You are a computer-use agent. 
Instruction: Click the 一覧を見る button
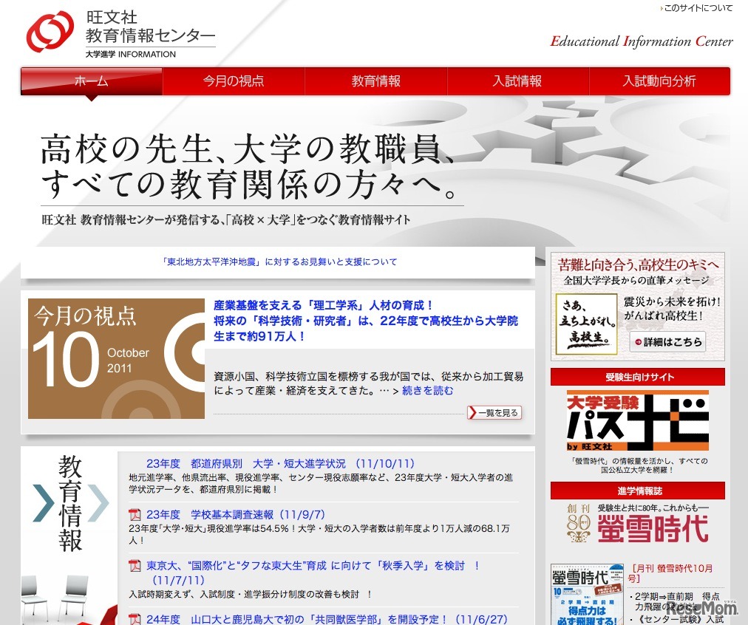494,413
